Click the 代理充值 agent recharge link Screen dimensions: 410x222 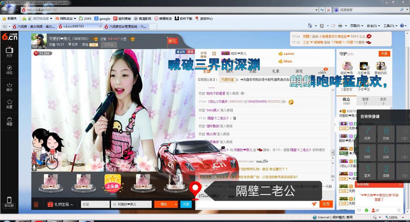pyautogui.click(x=227, y=79)
